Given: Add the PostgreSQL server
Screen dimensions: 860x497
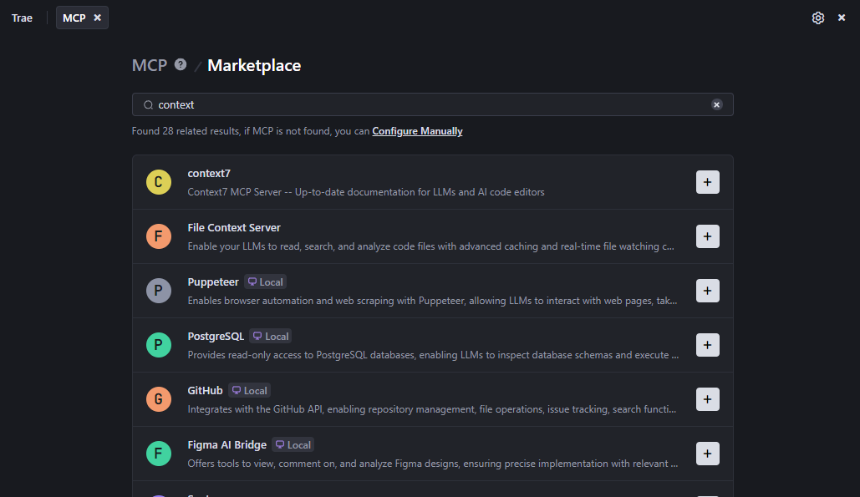Looking at the screenshot, I should (x=707, y=344).
